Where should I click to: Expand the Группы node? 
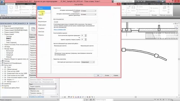coord(1,86)
